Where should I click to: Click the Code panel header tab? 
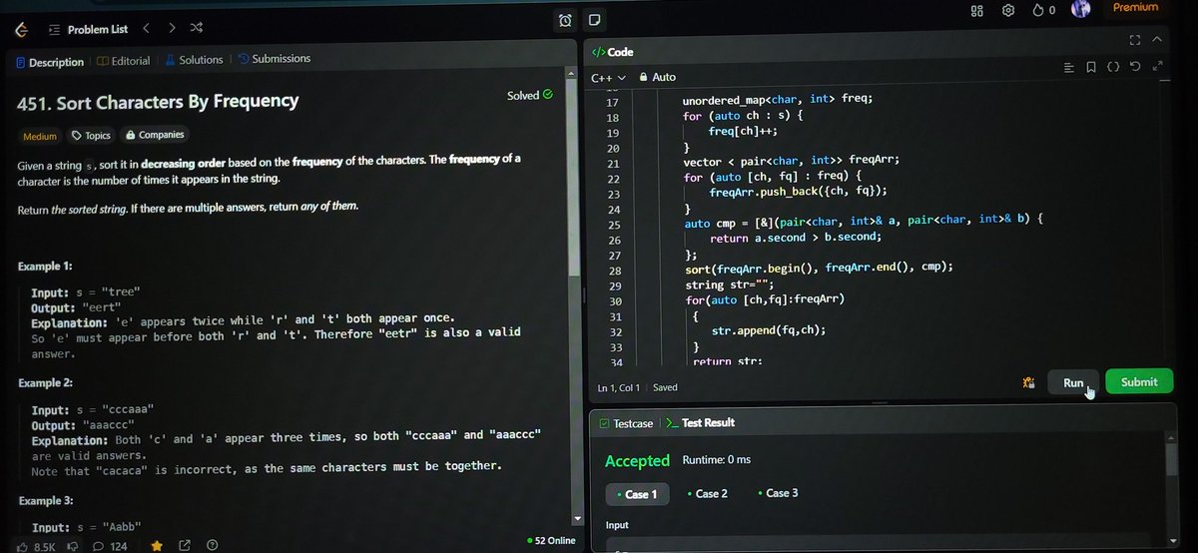point(612,52)
